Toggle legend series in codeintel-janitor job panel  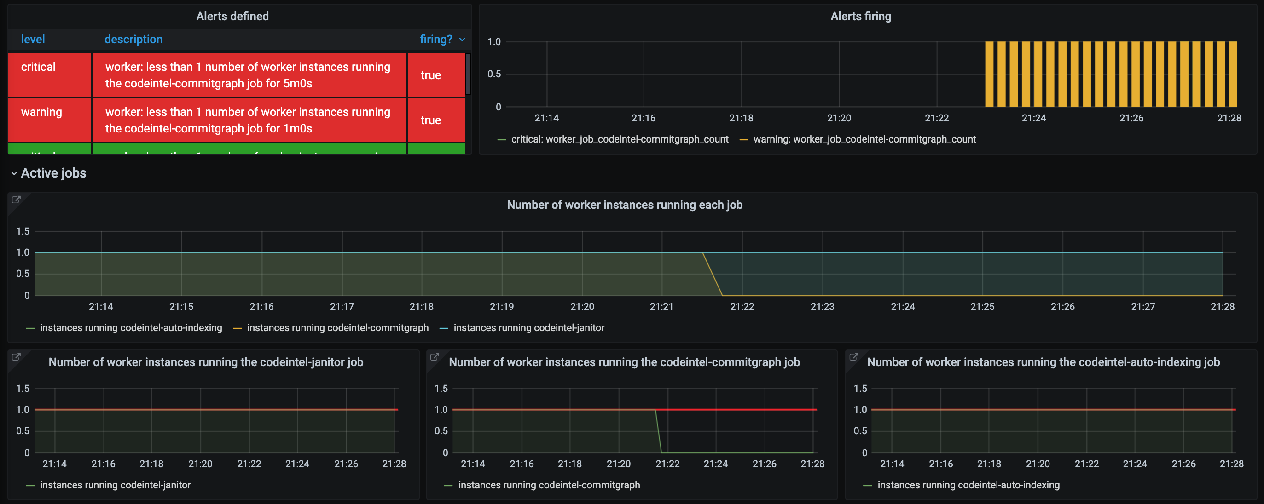(x=116, y=485)
